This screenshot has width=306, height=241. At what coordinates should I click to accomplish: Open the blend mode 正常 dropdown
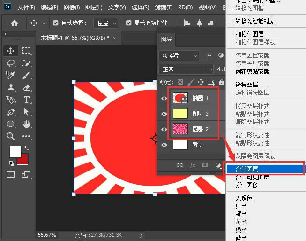pyautogui.click(x=186, y=70)
